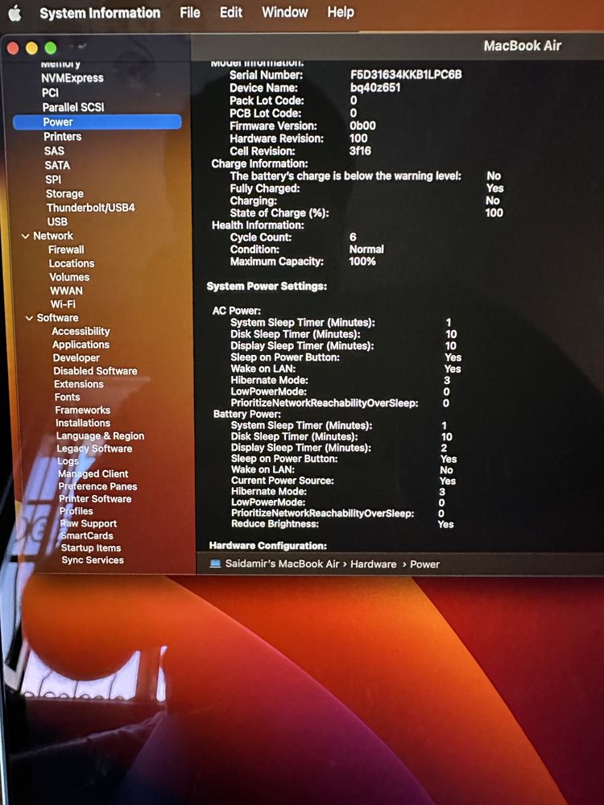This screenshot has height=805, width=604.
Task: Click Hardware in the path bar
Action: click(x=374, y=564)
